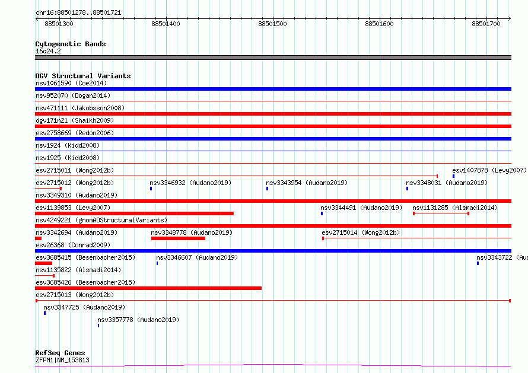Select nsv1924 (Kidd2008) variant label
Image resolution: width=528 pixels, height=373 pixels.
click(x=68, y=145)
